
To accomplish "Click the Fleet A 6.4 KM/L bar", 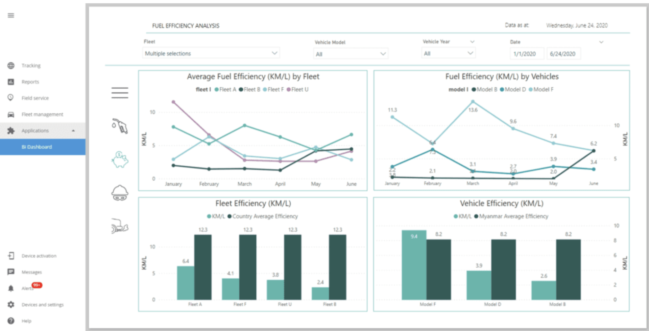I will coord(186,283).
